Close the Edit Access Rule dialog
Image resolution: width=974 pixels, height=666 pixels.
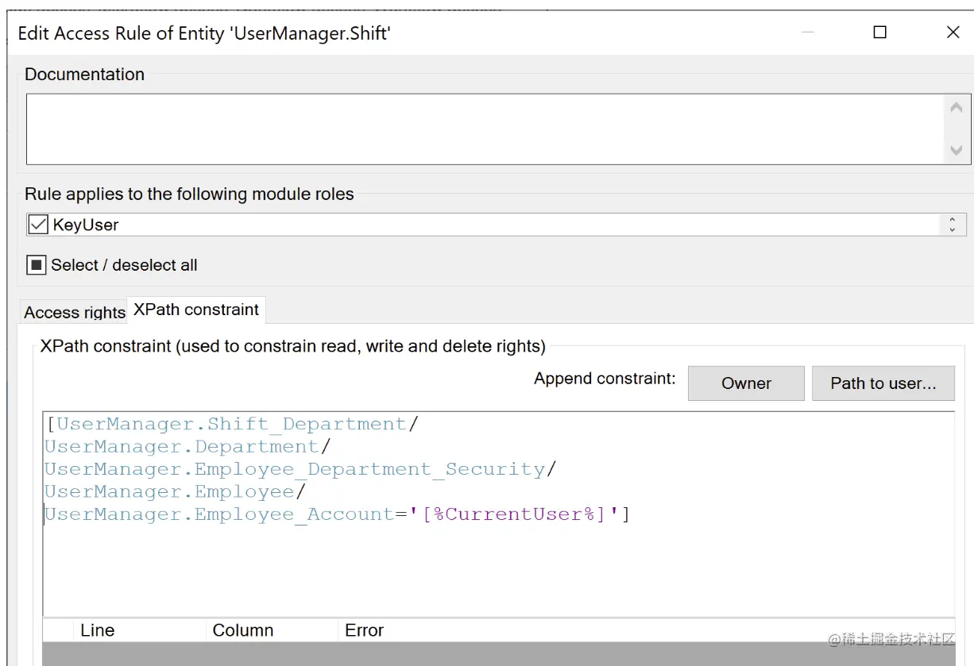[953, 33]
